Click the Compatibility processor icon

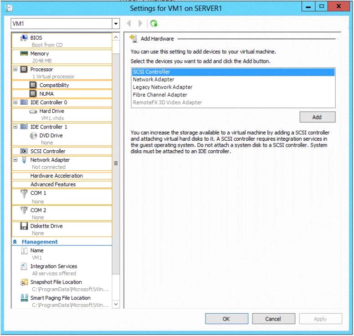33,85
